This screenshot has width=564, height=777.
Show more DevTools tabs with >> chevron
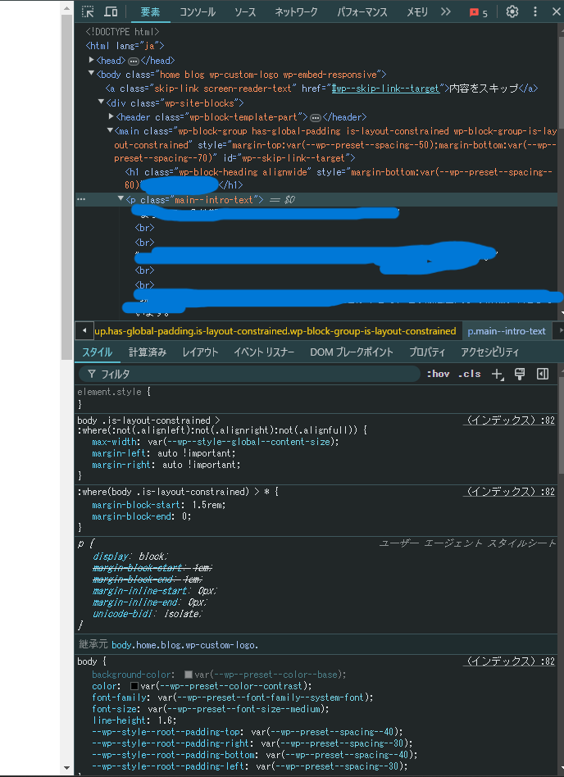click(446, 12)
